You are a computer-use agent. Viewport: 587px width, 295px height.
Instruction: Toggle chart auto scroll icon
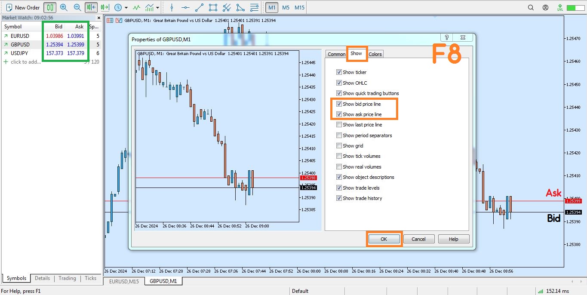(x=91, y=7)
